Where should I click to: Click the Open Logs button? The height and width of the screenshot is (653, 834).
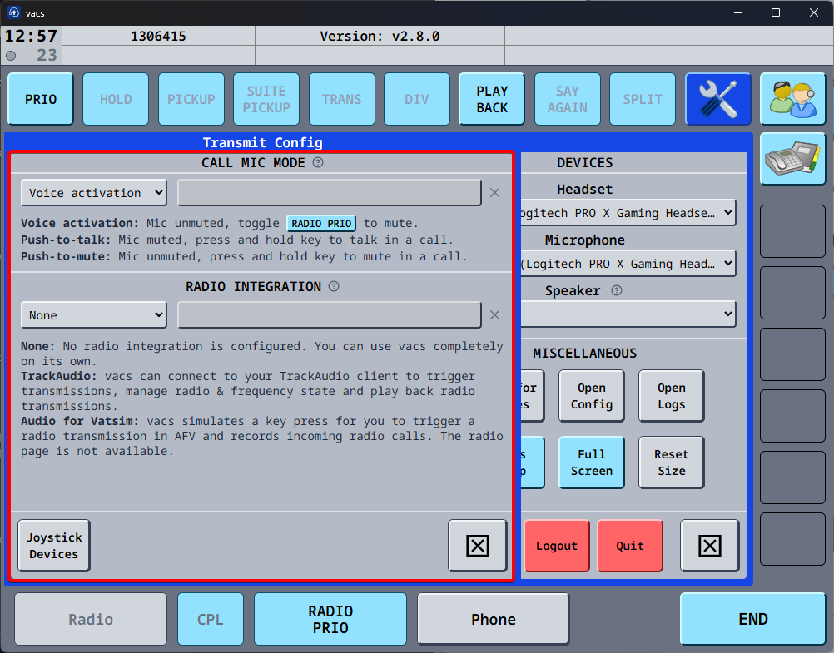[671, 396]
